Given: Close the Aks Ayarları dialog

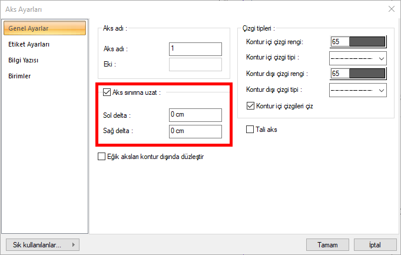Looking at the screenshot, I should coord(390,9).
